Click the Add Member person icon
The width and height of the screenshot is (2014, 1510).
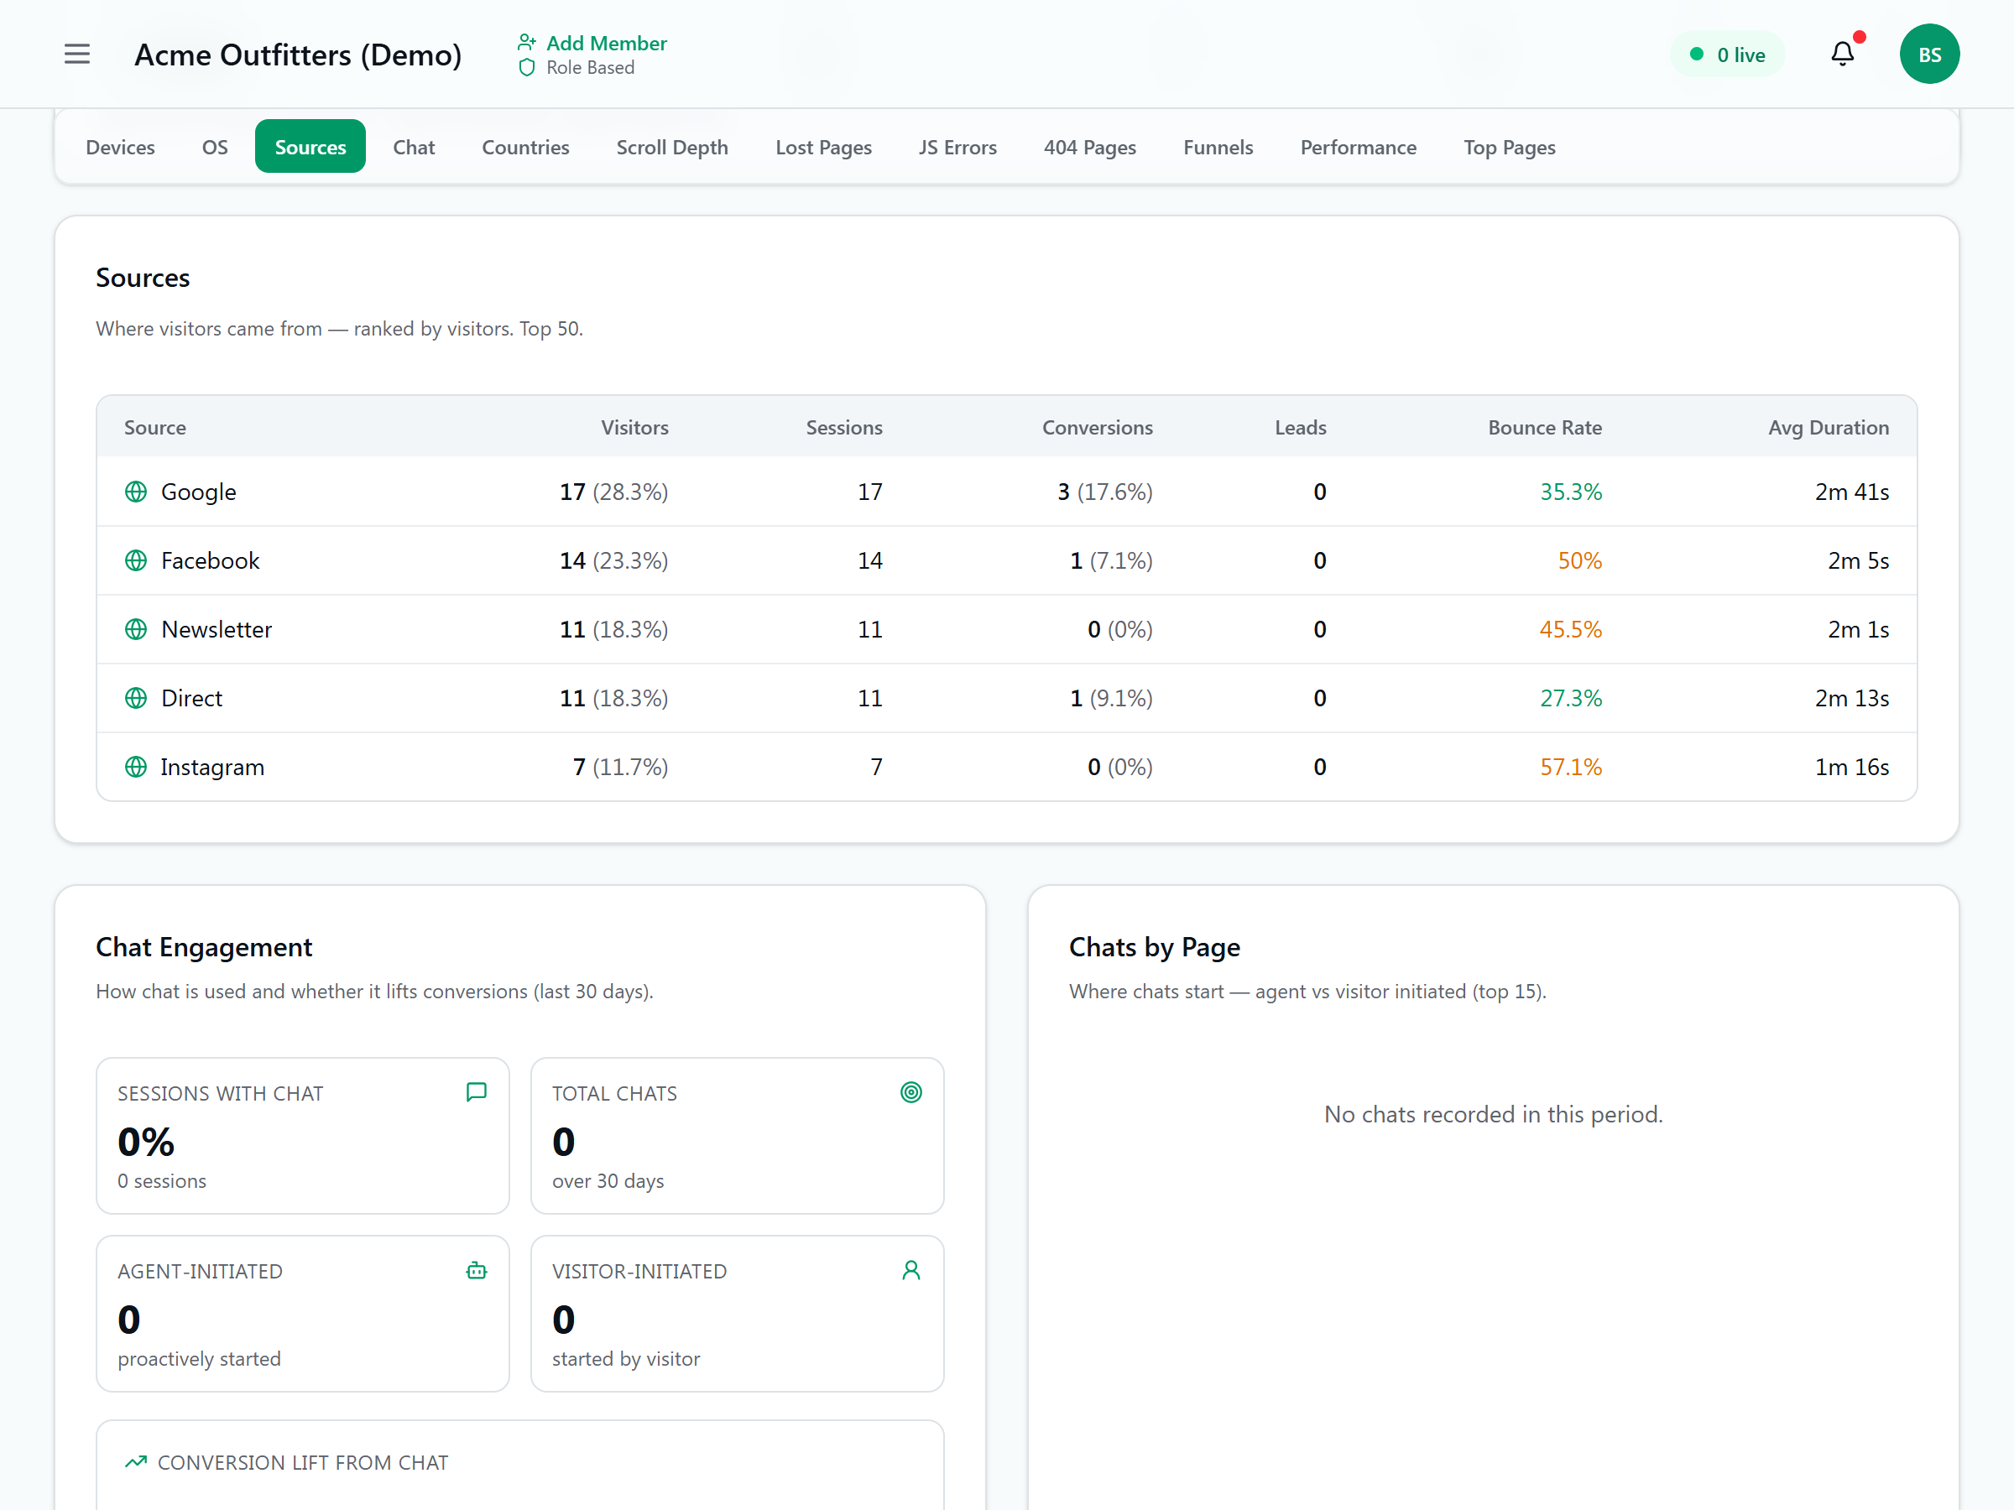[526, 43]
